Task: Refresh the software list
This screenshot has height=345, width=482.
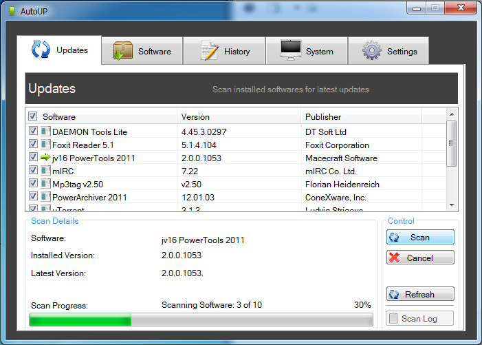Action: click(x=420, y=294)
